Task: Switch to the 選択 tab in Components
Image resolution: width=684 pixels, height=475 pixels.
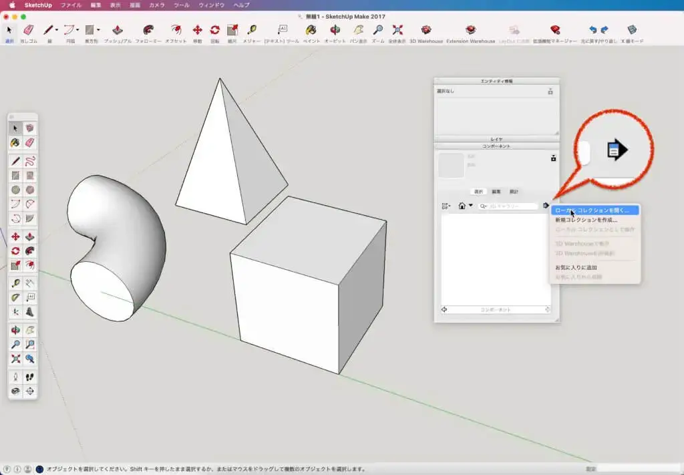Action: point(478,192)
